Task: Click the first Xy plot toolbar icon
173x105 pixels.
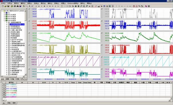Action: click(139, 6)
